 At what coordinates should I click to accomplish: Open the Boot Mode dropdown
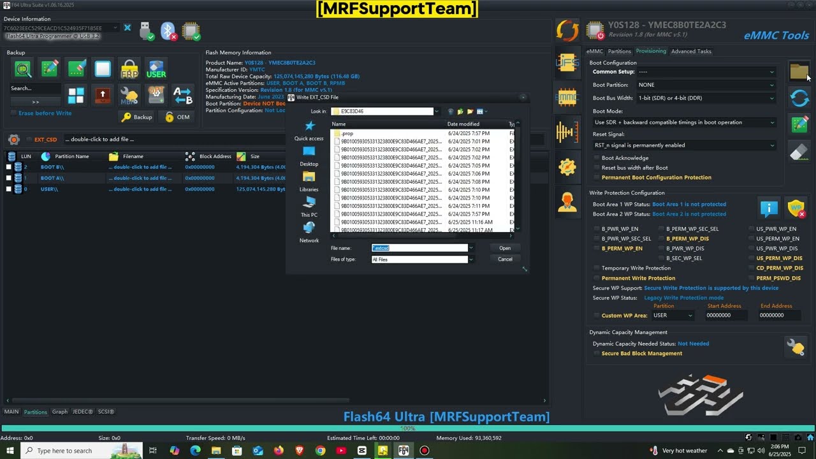[x=684, y=122]
